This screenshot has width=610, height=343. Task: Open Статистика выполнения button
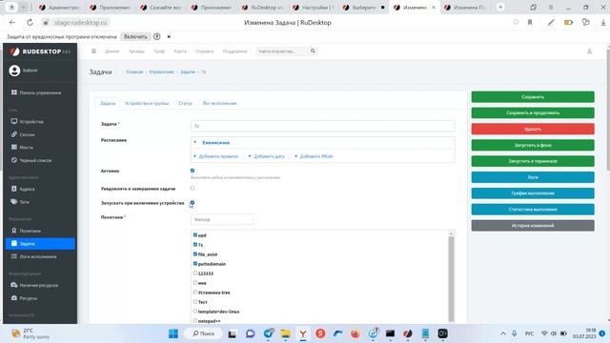click(533, 210)
